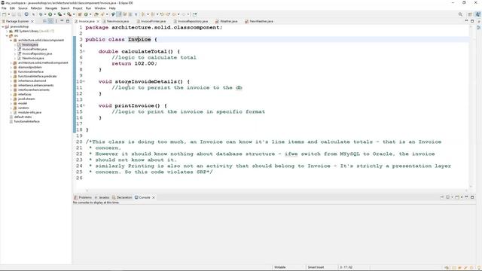Click the green Run button
This screenshot has width=482, height=271.
click(50, 14)
